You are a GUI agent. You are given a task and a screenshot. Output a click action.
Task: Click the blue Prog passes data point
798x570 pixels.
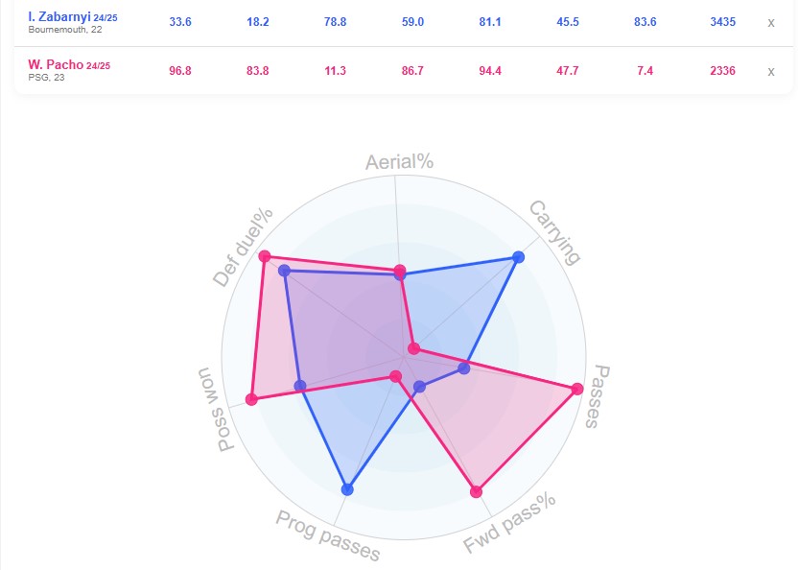point(347,489)
